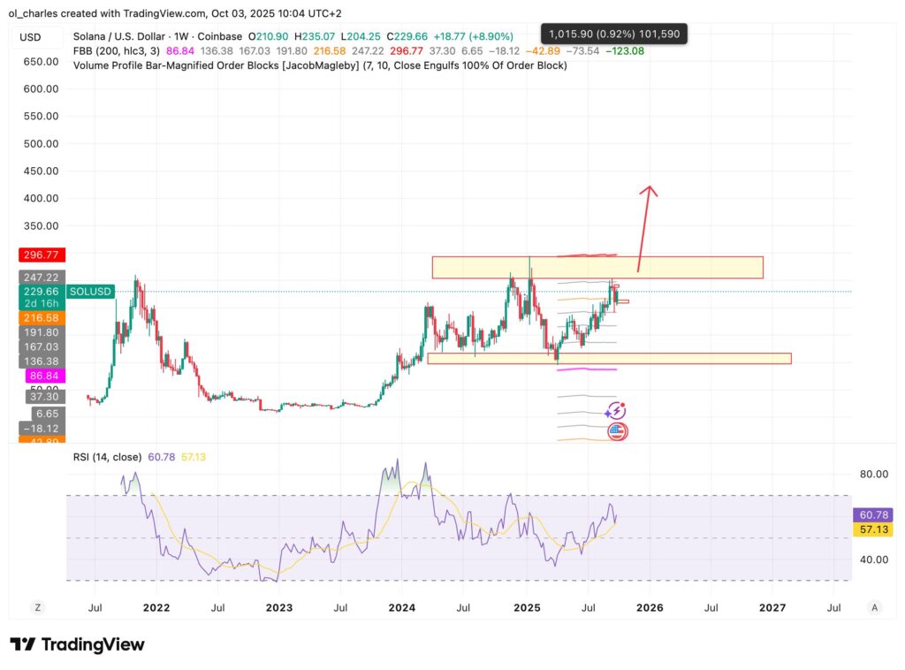Toggle the RSI (14, close) indicator visibility
The height and width of the screenshot is (670, 905).
point(106,455)
